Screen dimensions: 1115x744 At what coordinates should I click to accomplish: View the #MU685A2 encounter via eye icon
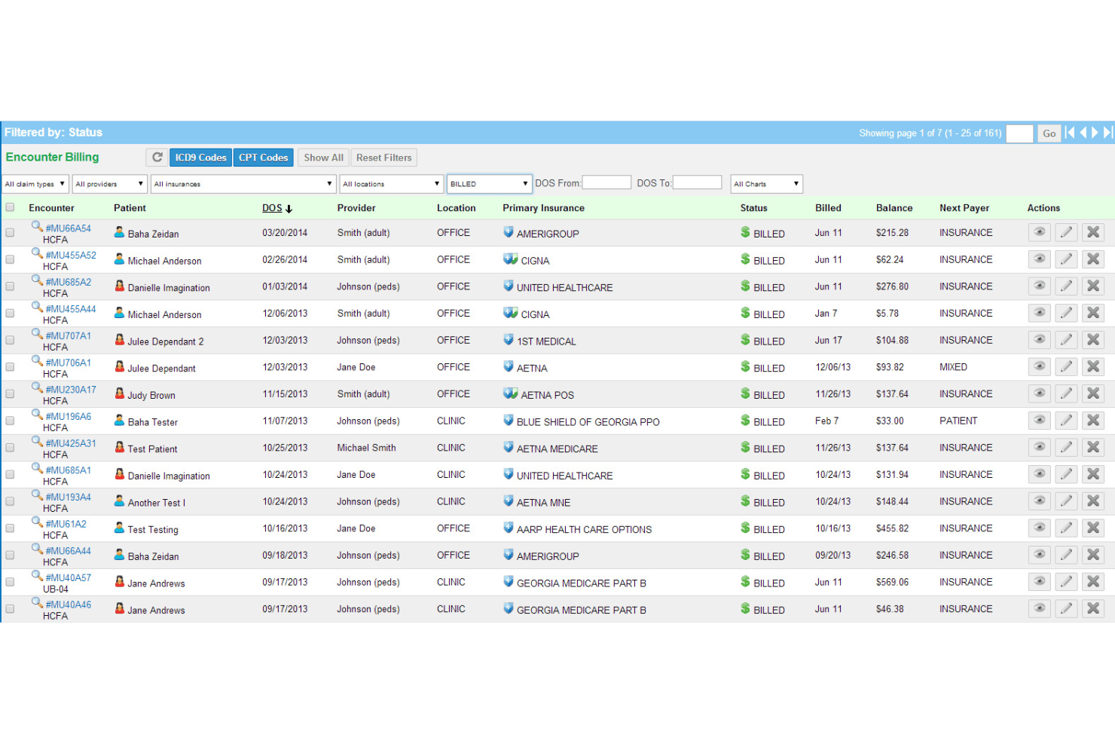(x=1039, y=286)
